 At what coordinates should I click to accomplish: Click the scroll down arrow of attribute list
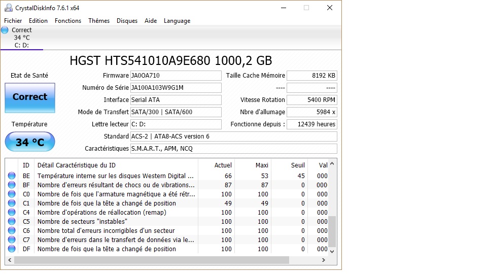(x=332, y=251)
